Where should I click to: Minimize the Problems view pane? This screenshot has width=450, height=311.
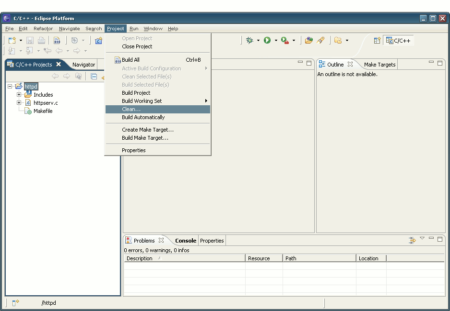click(431, 238)
